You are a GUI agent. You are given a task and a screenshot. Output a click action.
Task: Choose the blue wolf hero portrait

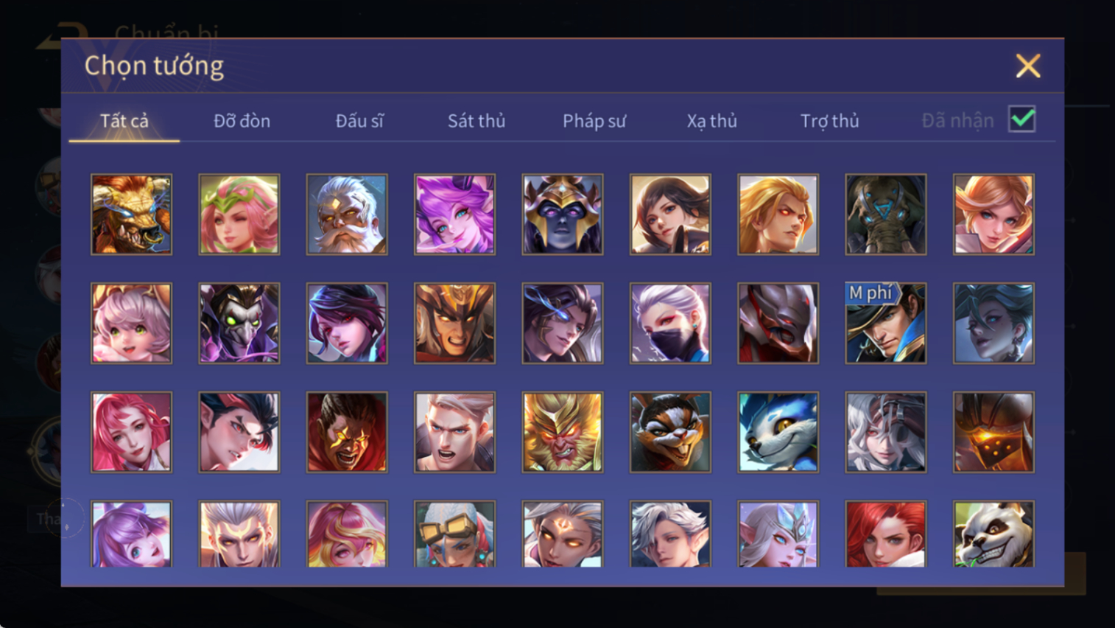pos(778,432)
